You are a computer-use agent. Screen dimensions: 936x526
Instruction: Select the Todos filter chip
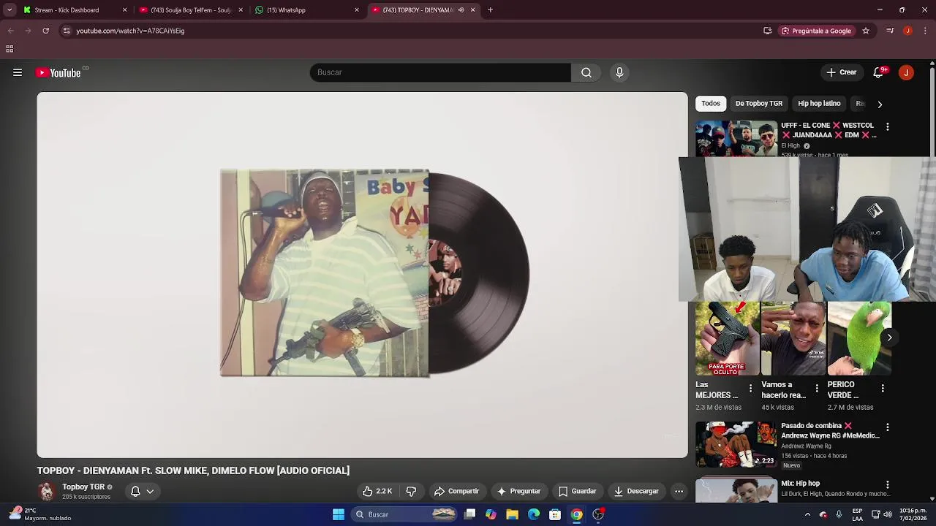[x=711, y=104]
